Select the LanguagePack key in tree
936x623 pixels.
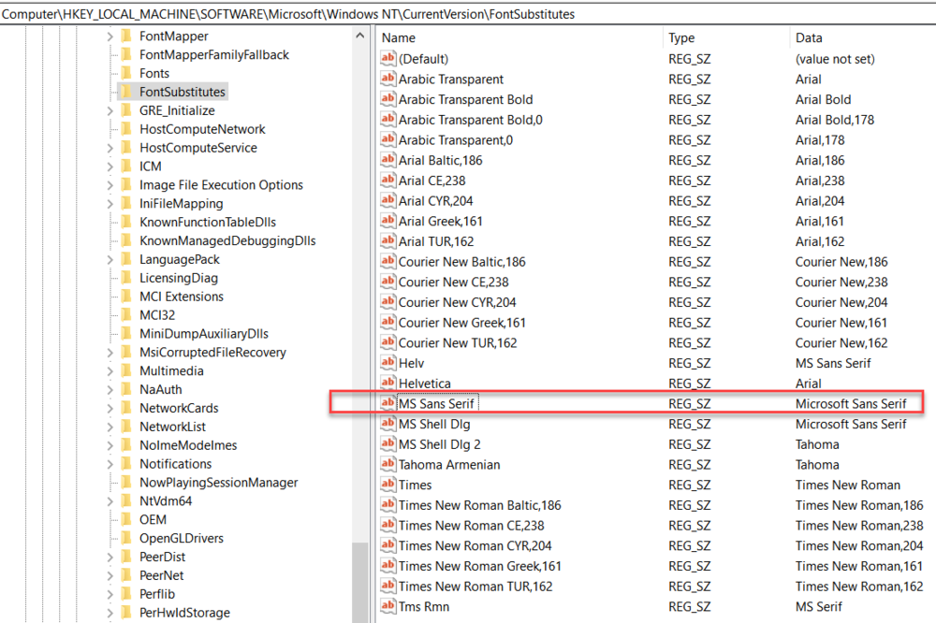180,259
